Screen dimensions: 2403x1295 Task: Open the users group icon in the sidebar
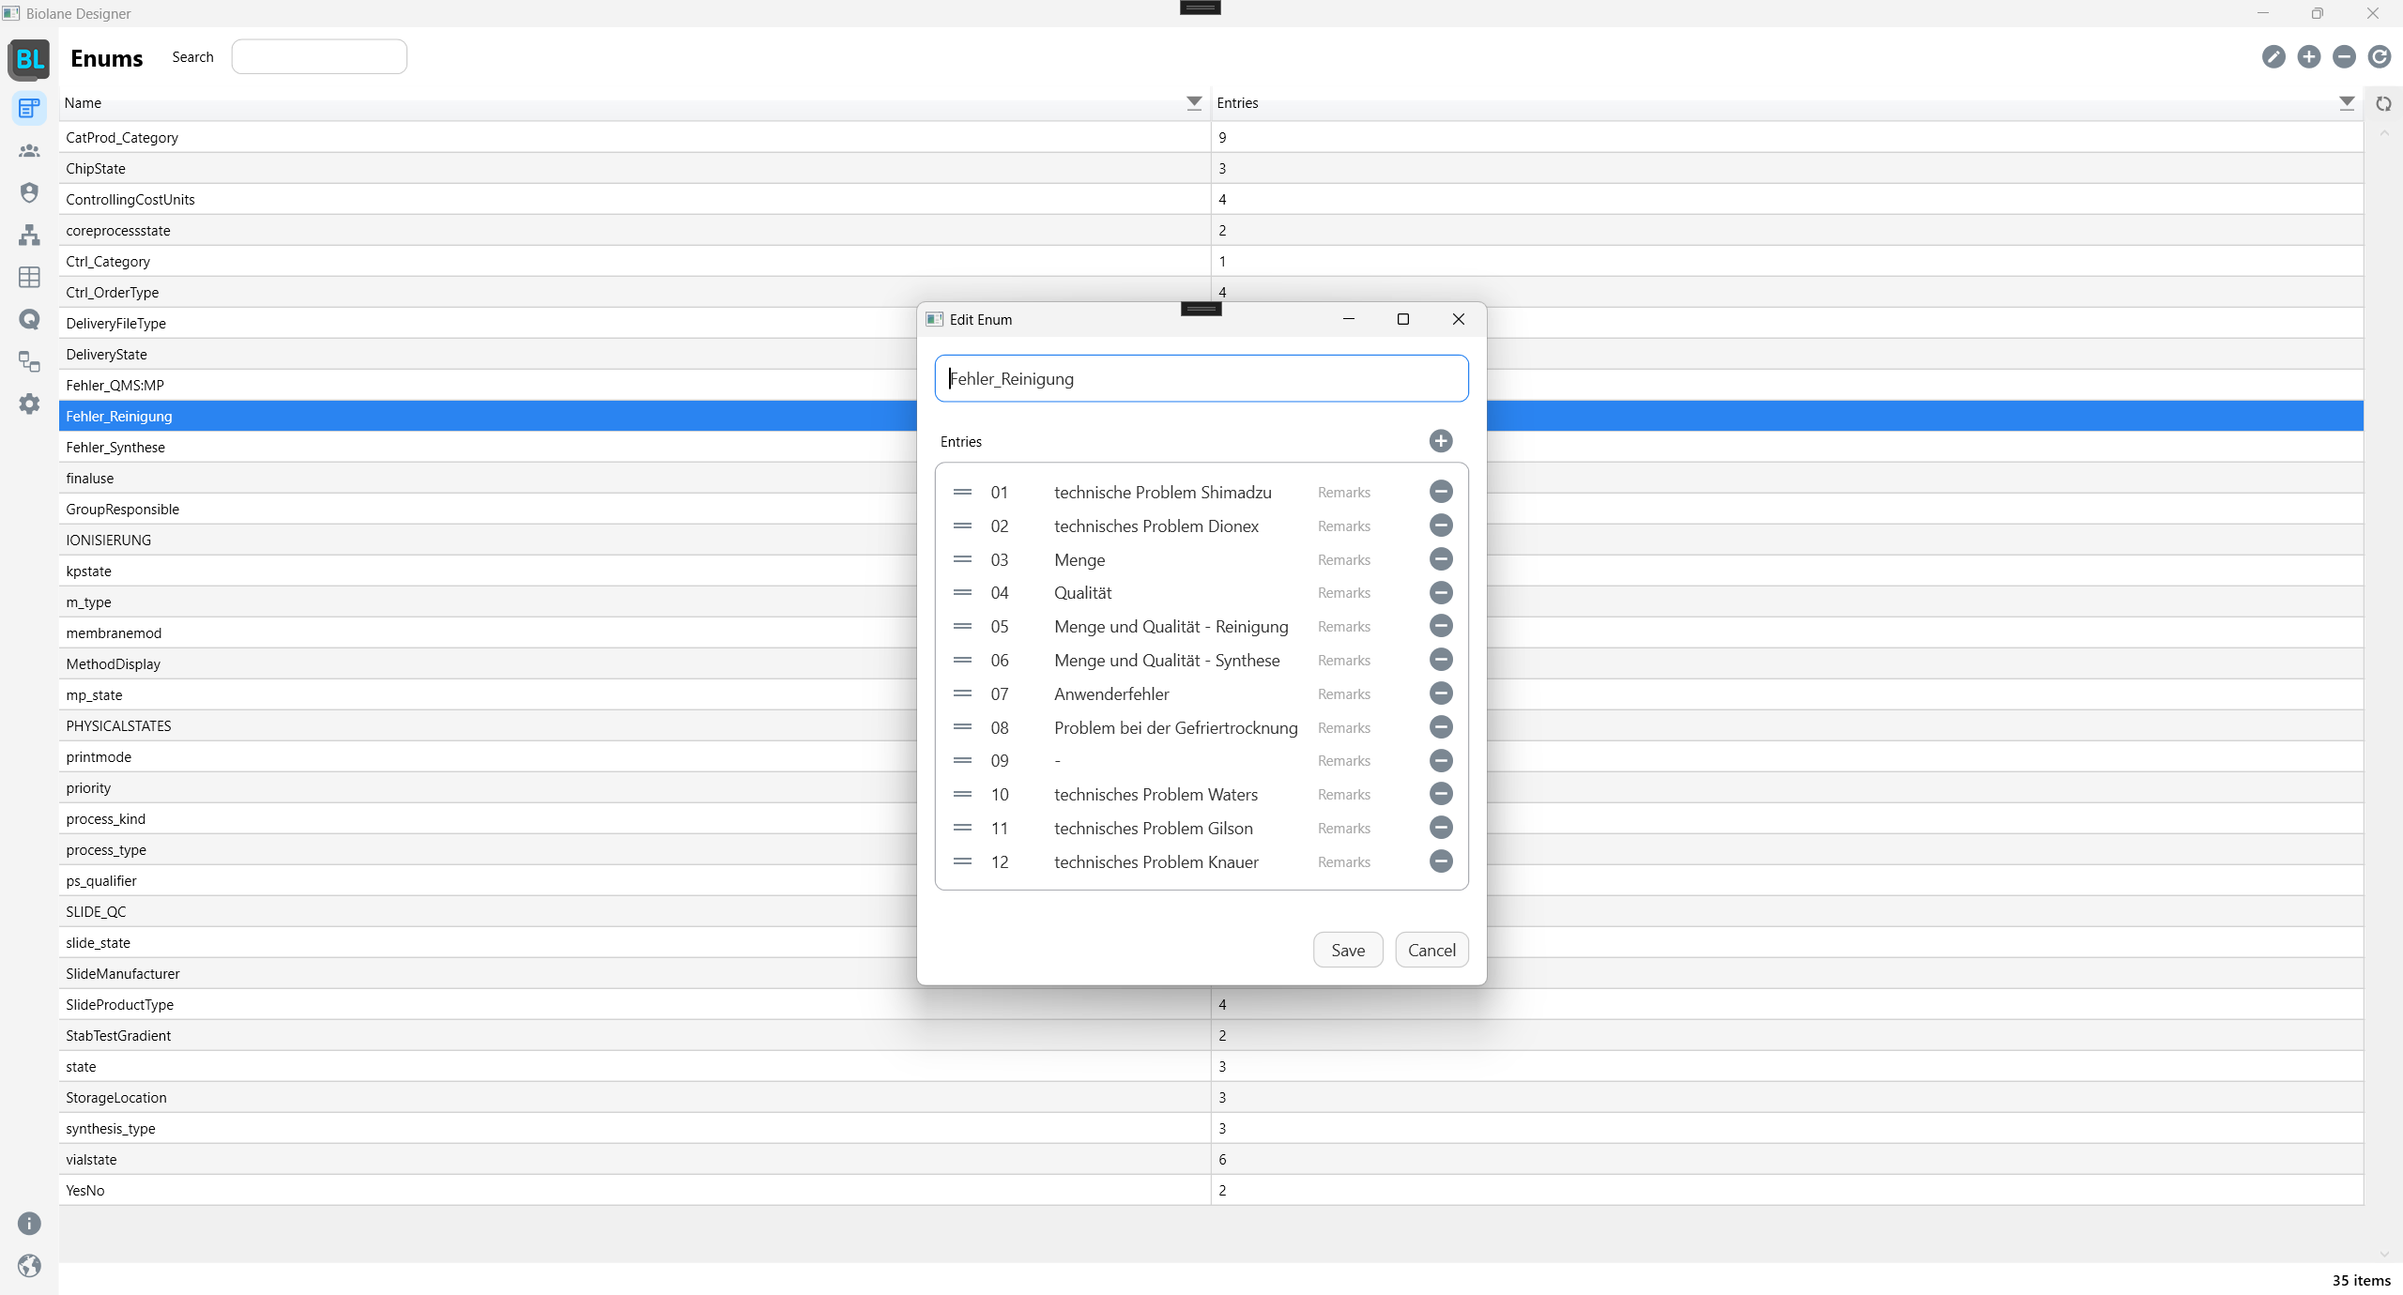[29, 150]
